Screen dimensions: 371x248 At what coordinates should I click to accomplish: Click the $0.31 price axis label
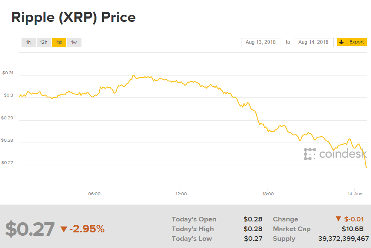coord(8,73)
